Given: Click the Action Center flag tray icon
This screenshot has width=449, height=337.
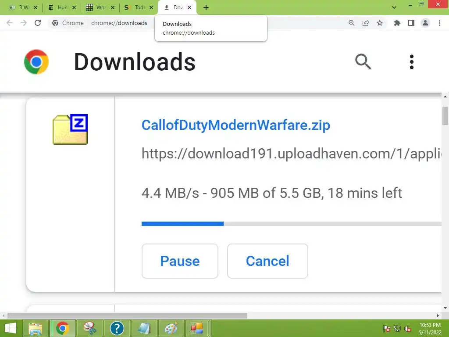Looking at the screenshot, I should (x=386, y=329).
